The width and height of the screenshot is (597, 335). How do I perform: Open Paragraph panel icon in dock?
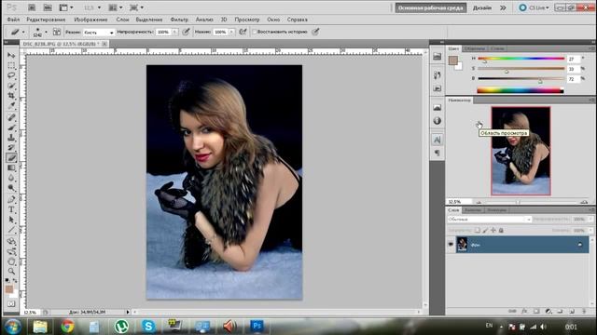[437, 153]
